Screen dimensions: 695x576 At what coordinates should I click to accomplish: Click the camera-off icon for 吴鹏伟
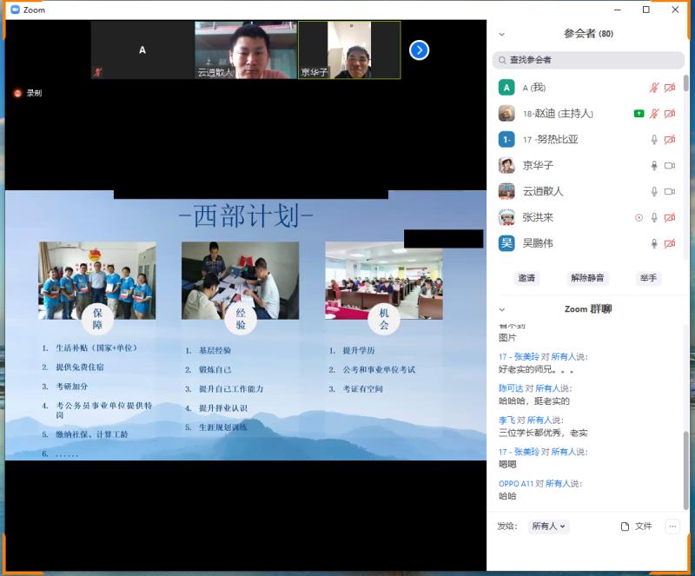pyautogui.click(x=670, y=244)
